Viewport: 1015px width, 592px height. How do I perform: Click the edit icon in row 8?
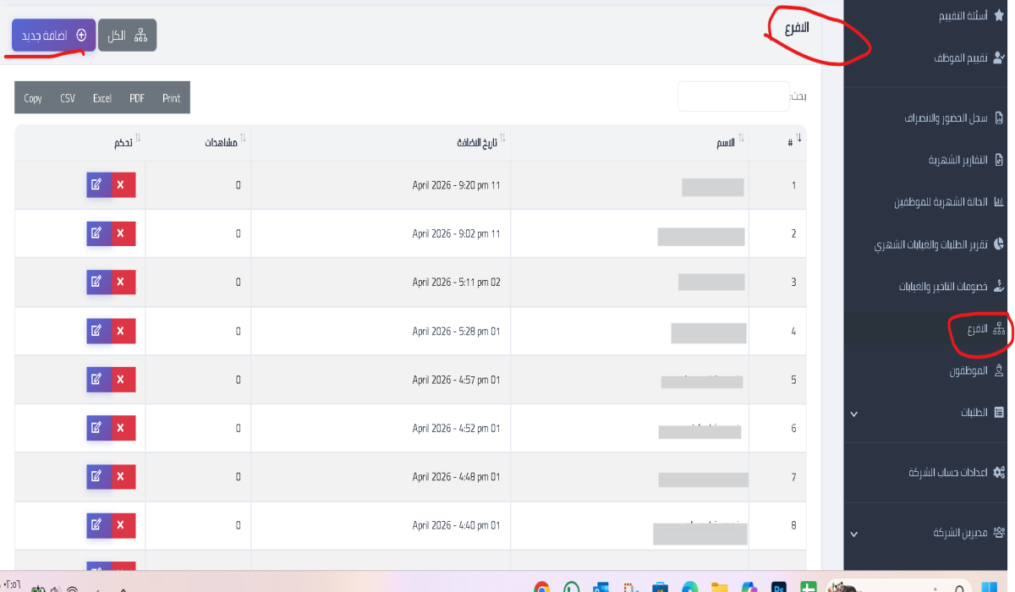[x=98, y=526]
